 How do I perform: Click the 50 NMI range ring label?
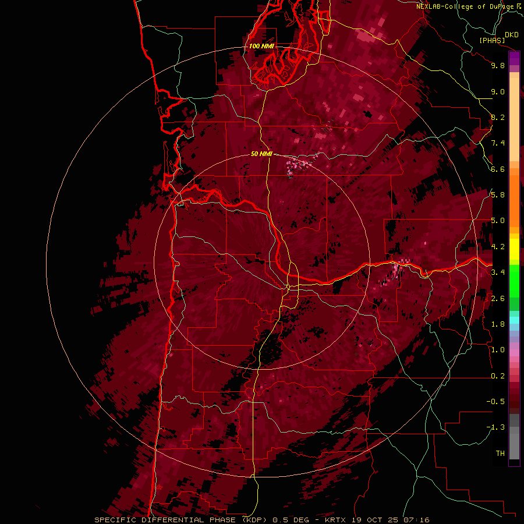[261, 154]
